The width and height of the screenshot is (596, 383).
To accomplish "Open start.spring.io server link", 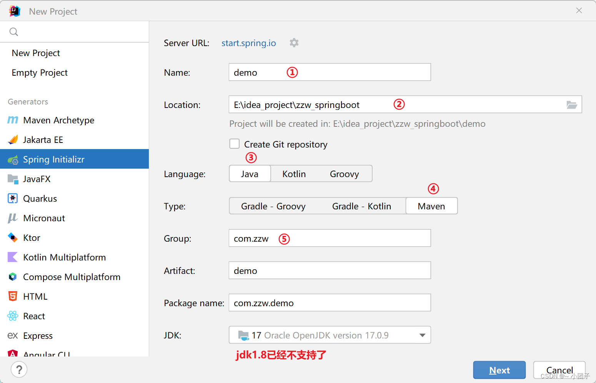I will pos(249,43).
